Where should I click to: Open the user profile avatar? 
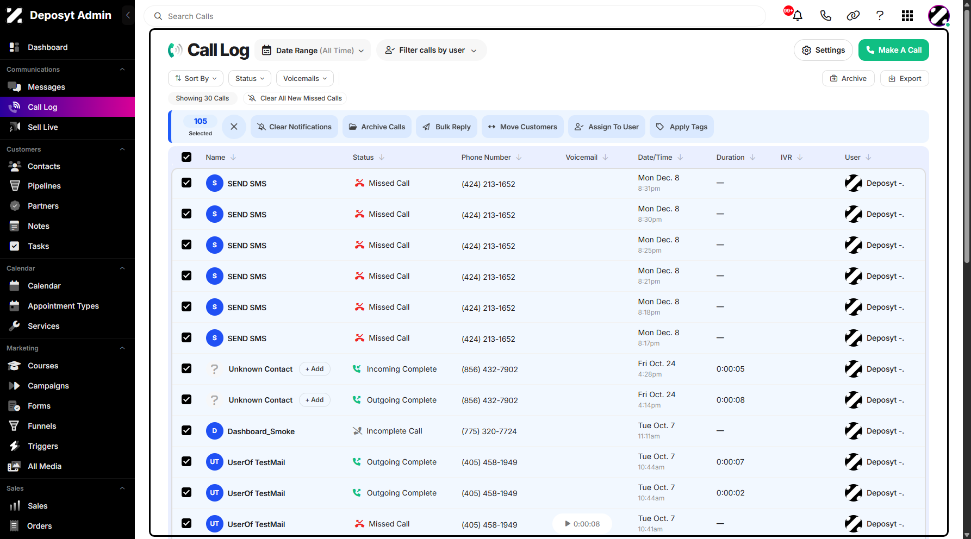click(938, 16)
